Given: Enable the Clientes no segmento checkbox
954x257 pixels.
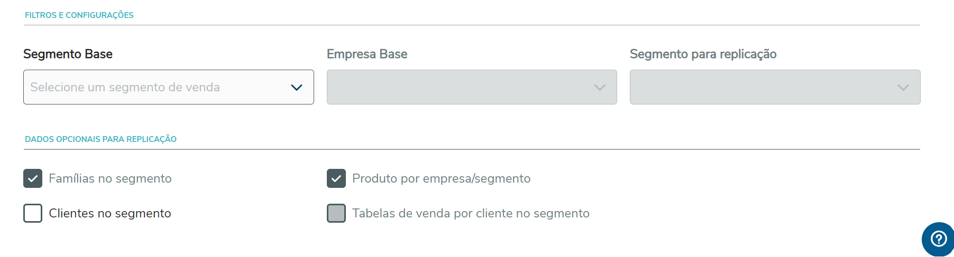Looking at the screenshot, I should [33, 213].
